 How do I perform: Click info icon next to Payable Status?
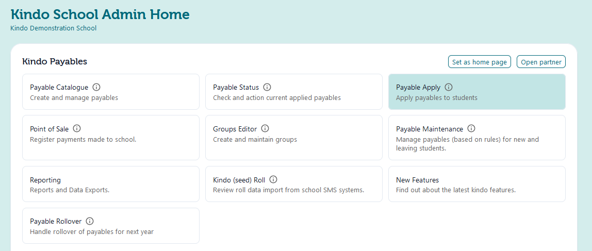(267, 87)
